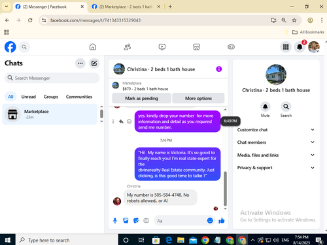Image resolution: width=327 pixels, height=245 pixels.
Task: Open the tab search dropdown arrow
Action: [x=7, y=7]
